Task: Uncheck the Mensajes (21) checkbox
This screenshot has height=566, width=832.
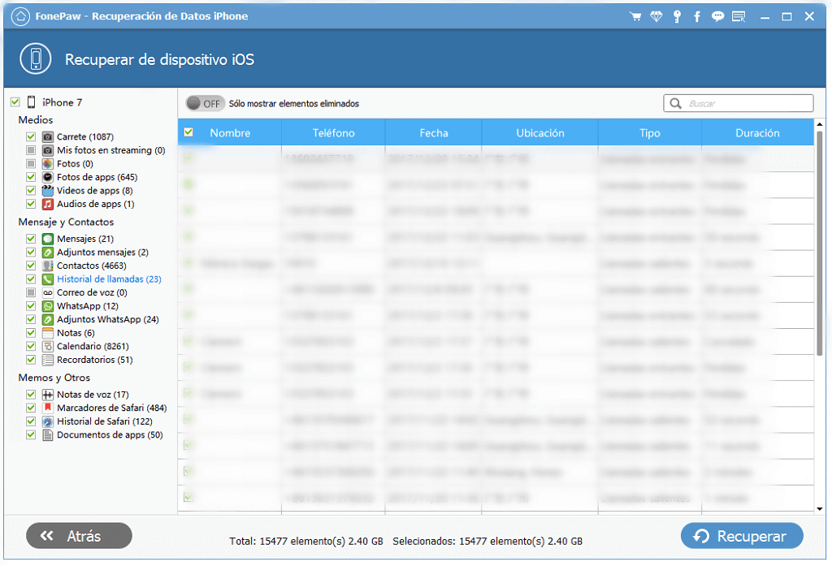Action: 31,239
